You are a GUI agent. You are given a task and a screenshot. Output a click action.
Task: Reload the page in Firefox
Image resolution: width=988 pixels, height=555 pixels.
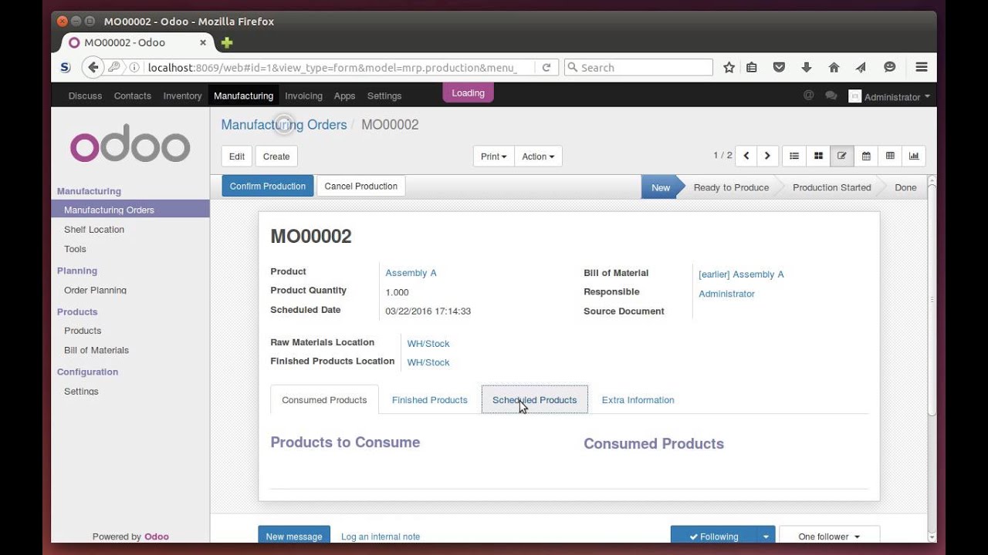[546, 67]
